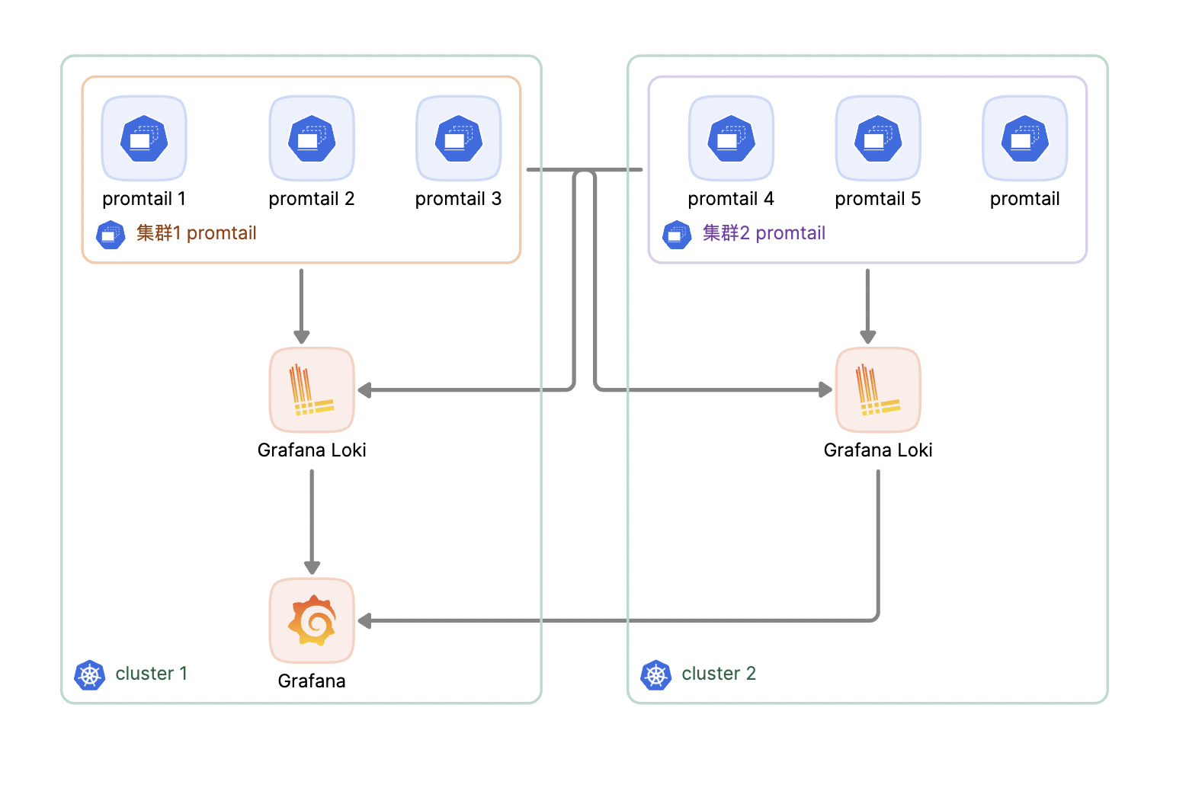The image size is (1189, 788).
Task: Click the promtail 1 pod icon
Action: pyautogui.click(x=144, y=138)
